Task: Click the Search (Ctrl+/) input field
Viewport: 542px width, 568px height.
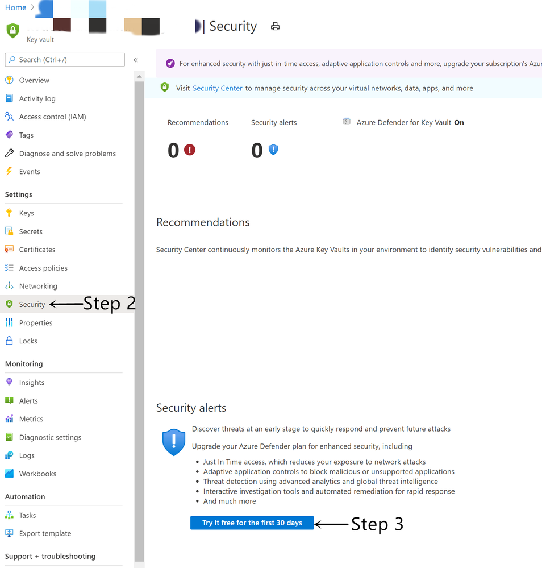Action: click(x=65, y=60)
